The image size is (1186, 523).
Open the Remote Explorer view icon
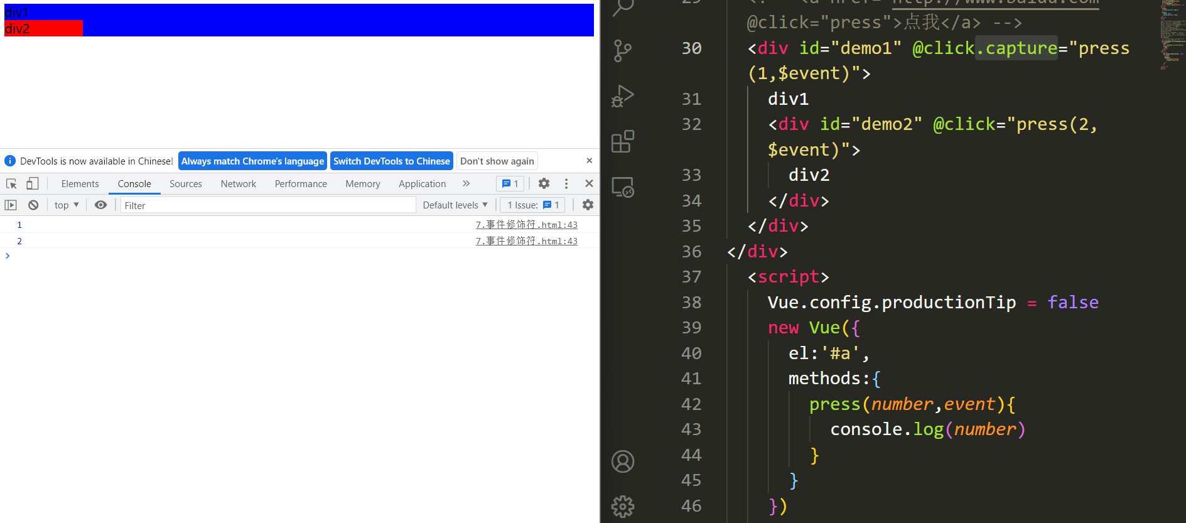pos(623,186)
